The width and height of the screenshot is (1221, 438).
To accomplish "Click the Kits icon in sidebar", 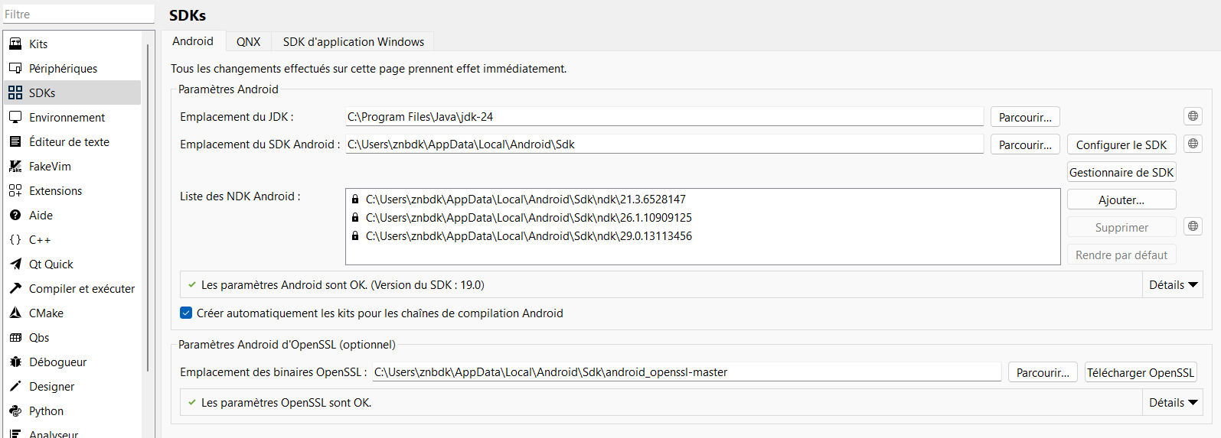I will click(x=15, y=44).
